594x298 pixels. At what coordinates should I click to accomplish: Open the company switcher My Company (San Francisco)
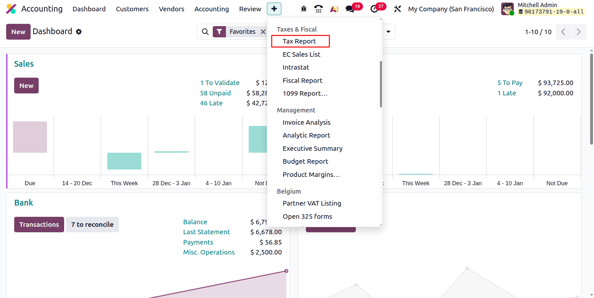pos(451,9)
